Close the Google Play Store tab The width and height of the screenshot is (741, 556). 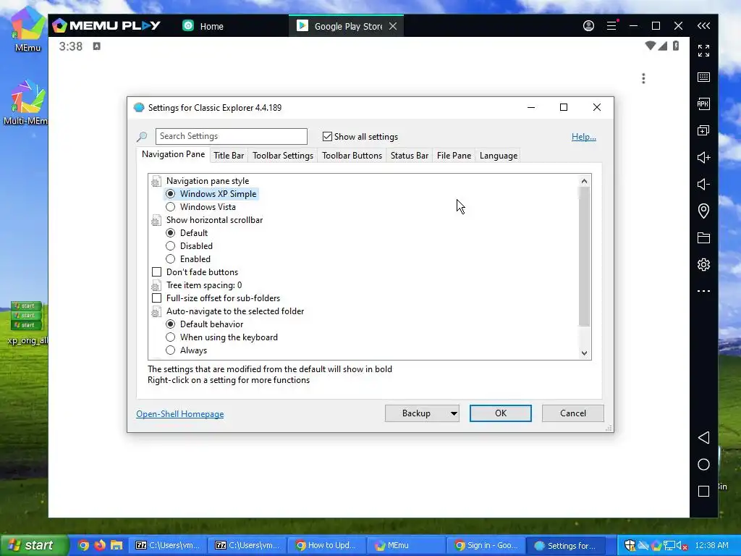click(393, 27)
